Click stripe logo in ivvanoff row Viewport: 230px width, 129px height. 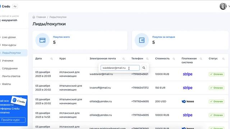188,88
